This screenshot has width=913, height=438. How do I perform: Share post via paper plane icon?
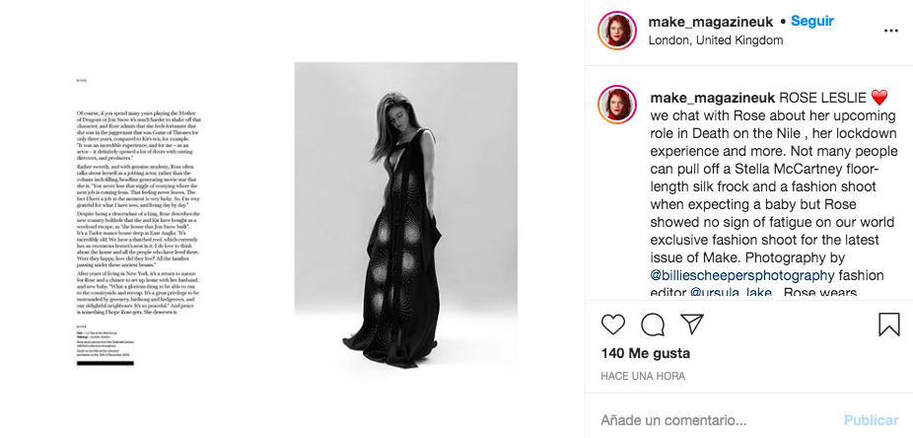692,325
